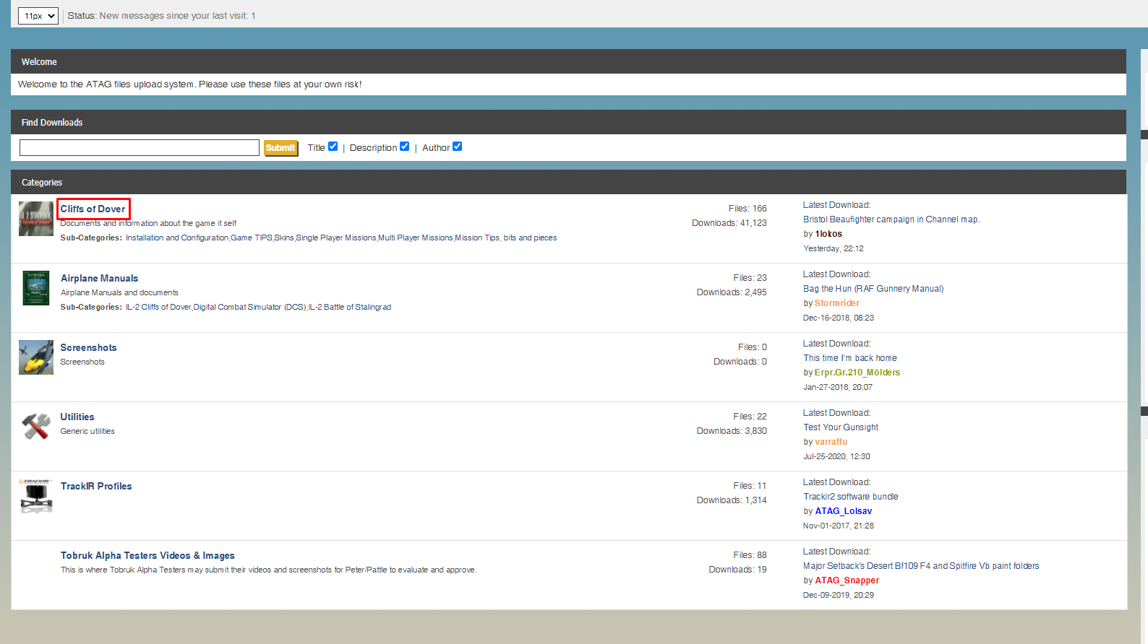The width and height of the screenshot is (1148, 644).
Task: Open the Airplane Manuals category link
Action: click(x=100, y=278)
